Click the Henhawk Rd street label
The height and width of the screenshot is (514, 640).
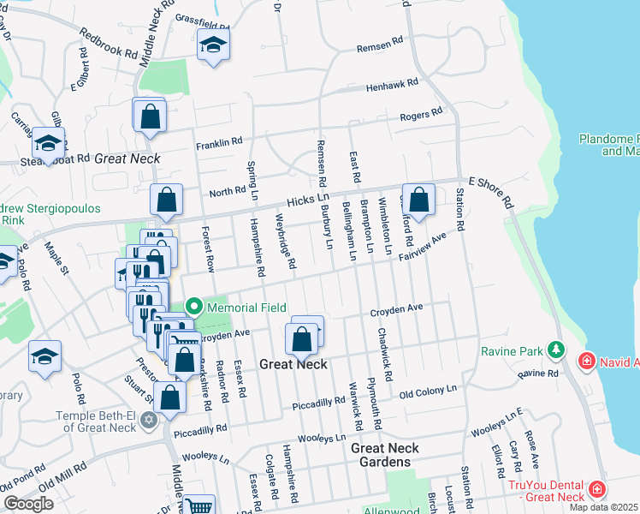click(x=392, y=85)
